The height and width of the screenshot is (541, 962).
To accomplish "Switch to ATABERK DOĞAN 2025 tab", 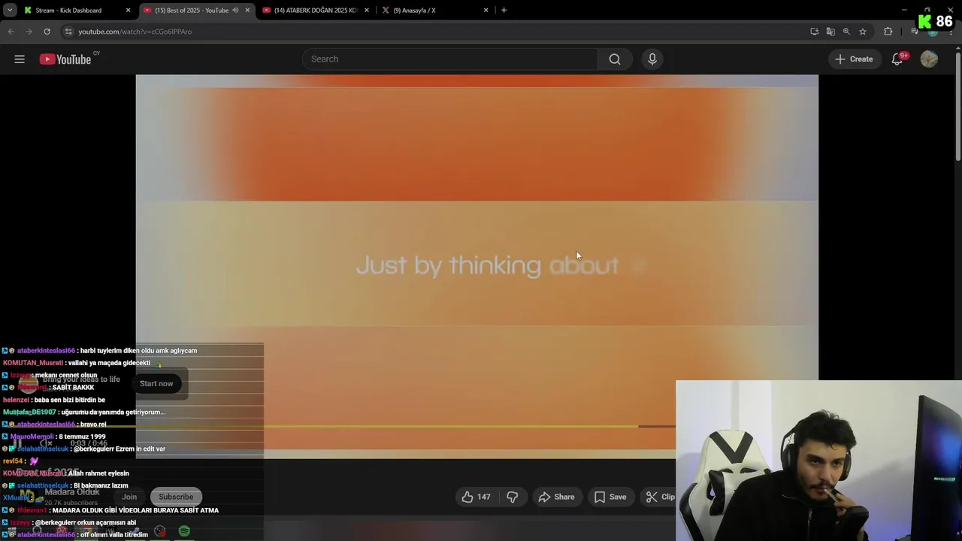I will (315, 11).
